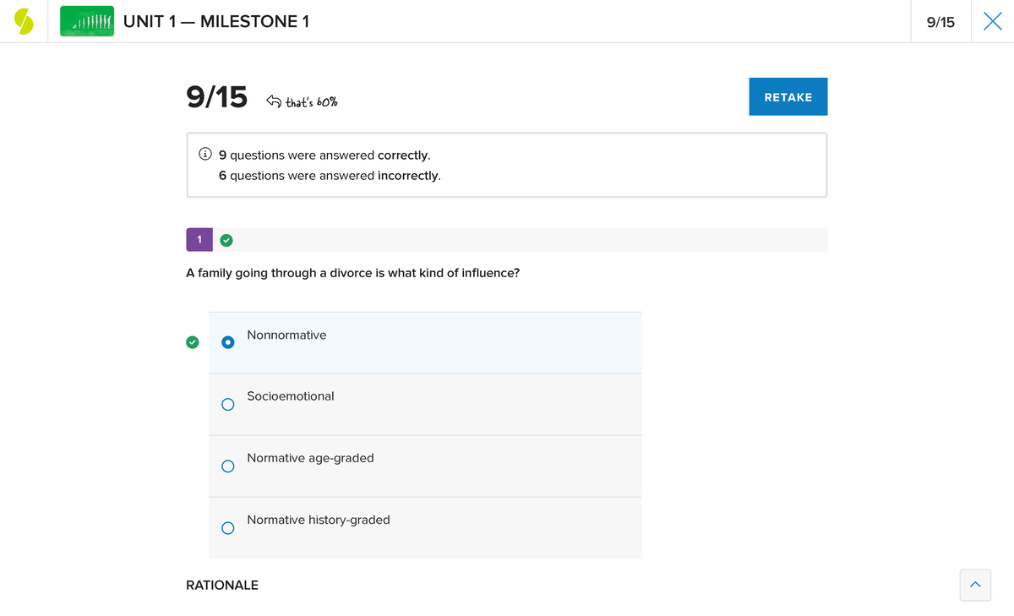This screenshot has width=1014, height=616.
Task: Click green correct checkmark beside Nonnormative answer
Action: coord(193,342)
